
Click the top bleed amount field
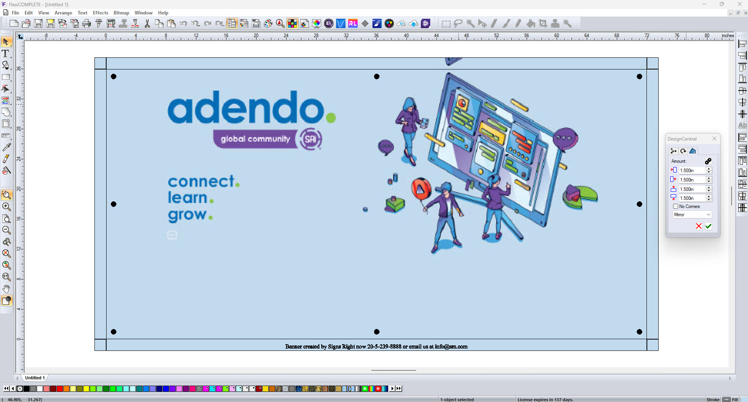[692, 189]
